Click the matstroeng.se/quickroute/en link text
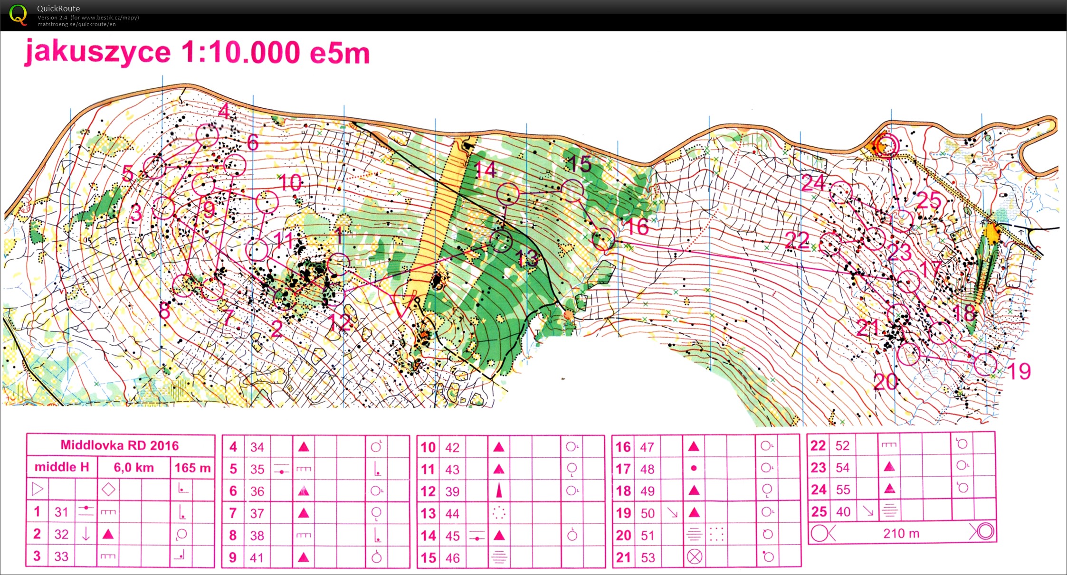Viewport: 1067px width, 575px height. 76,24
